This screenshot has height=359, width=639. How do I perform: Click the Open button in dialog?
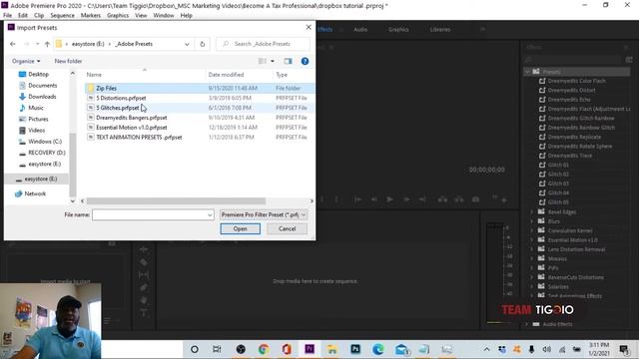point(240,228)
